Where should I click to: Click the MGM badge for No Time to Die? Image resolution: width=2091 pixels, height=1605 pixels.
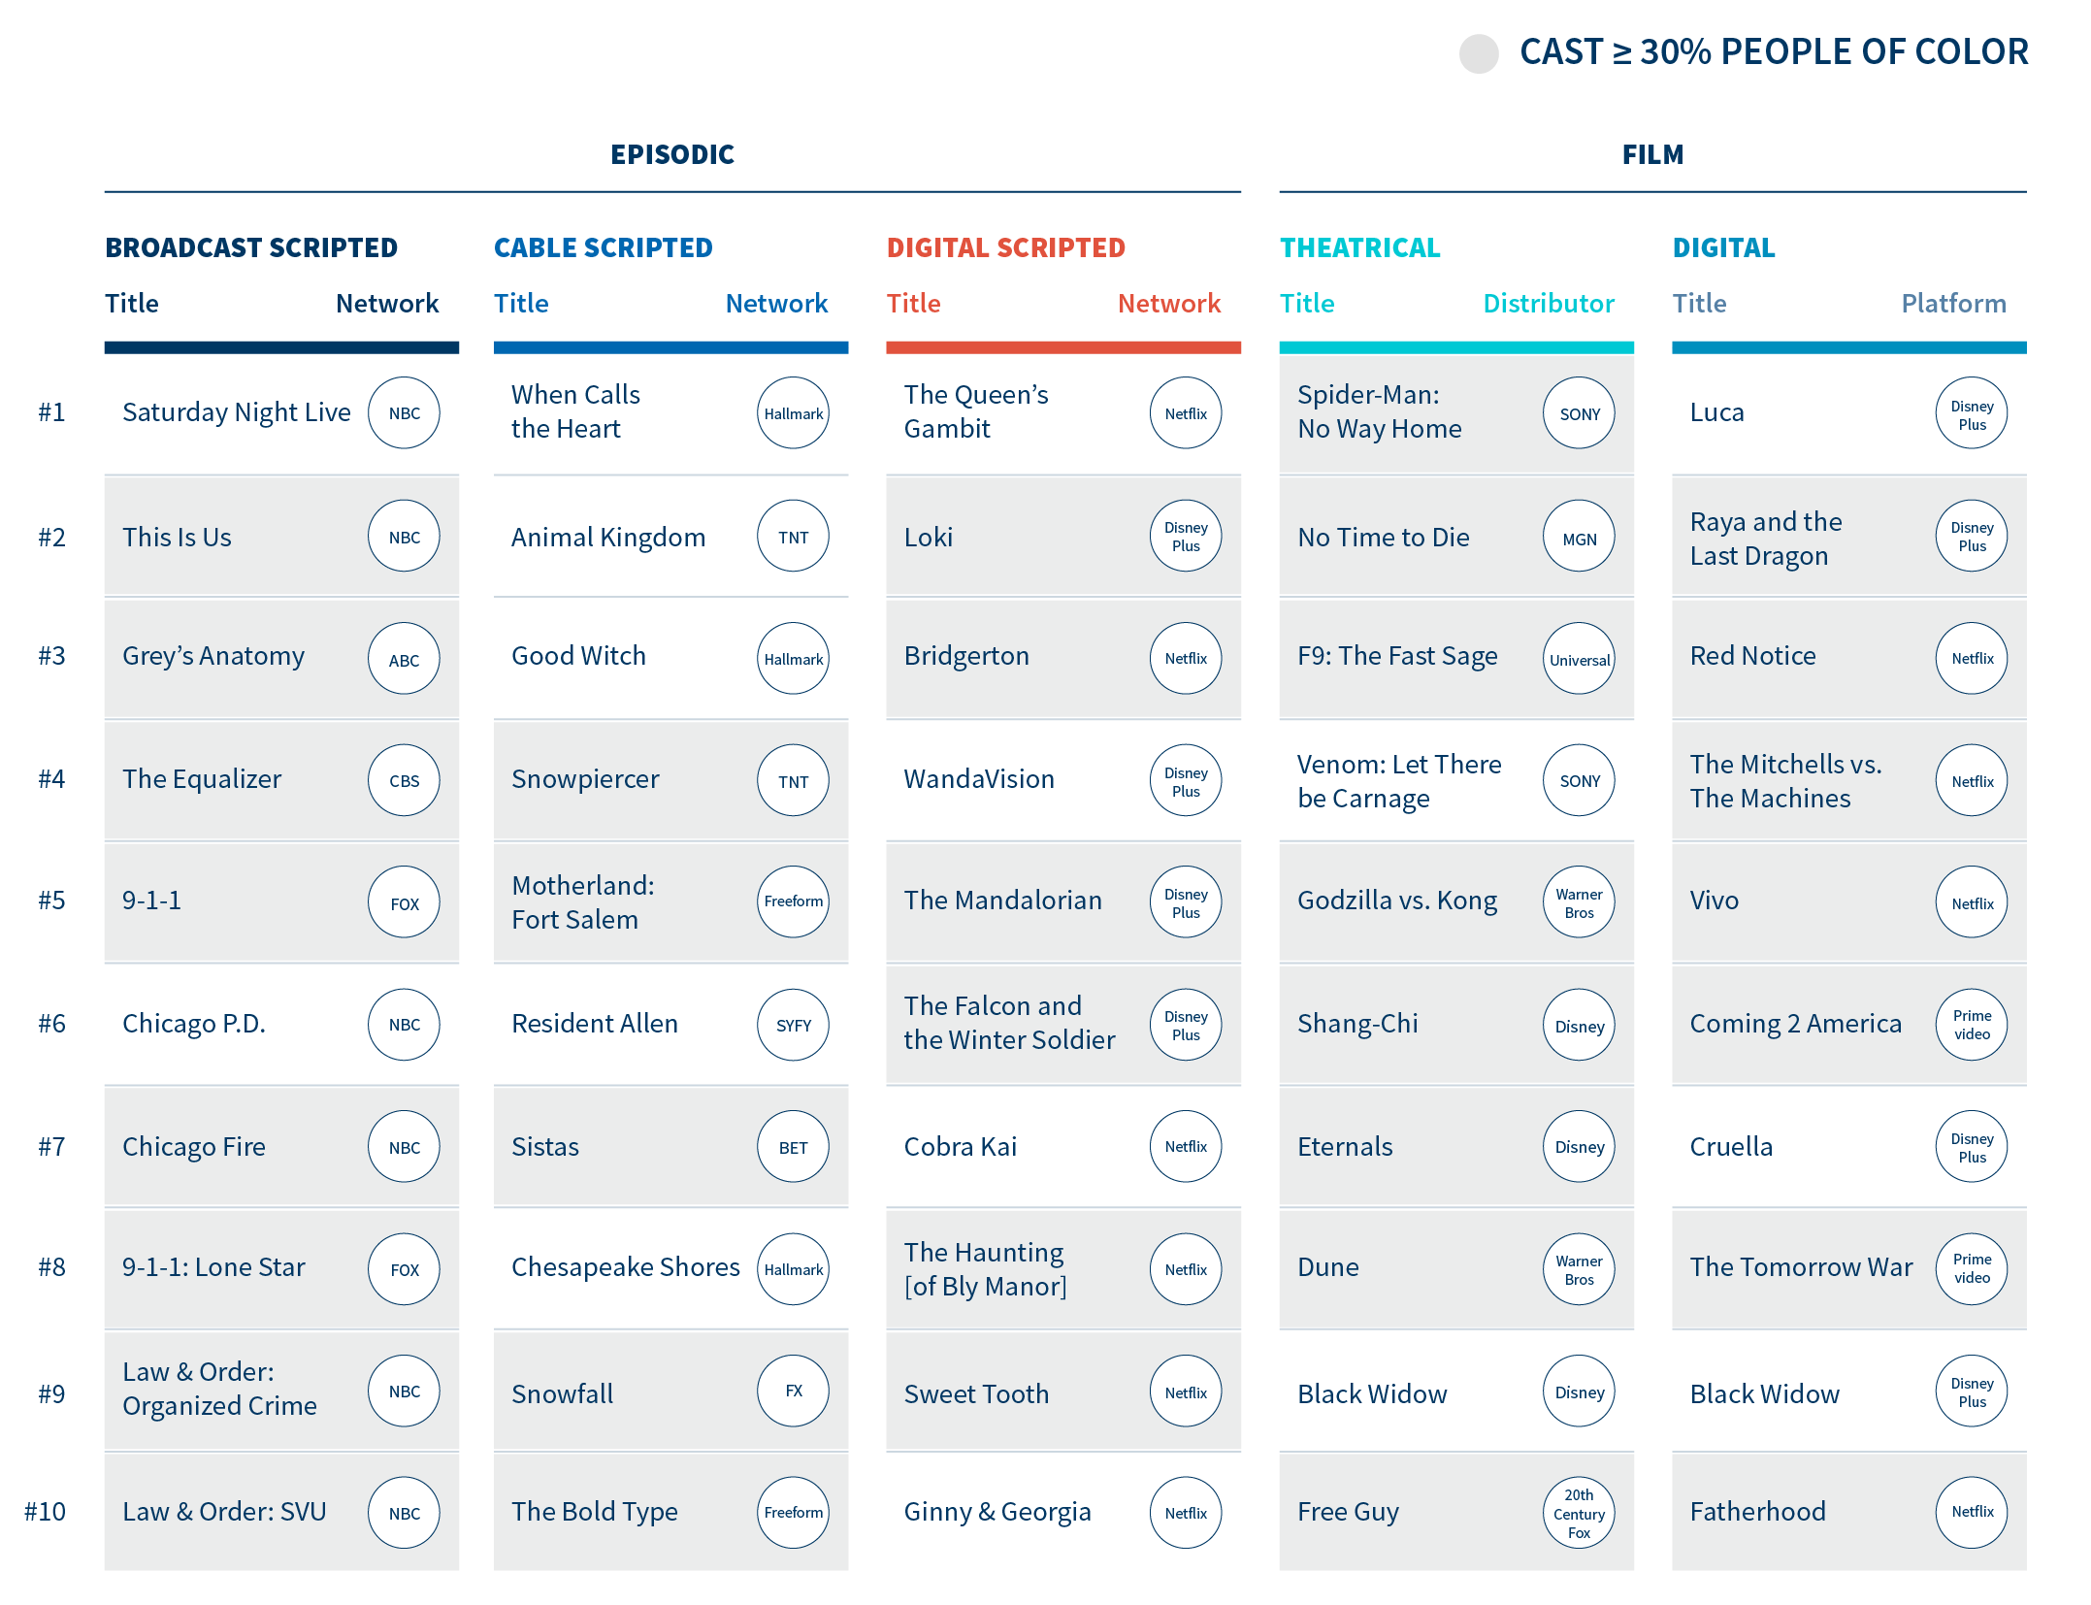point(1579,537)
